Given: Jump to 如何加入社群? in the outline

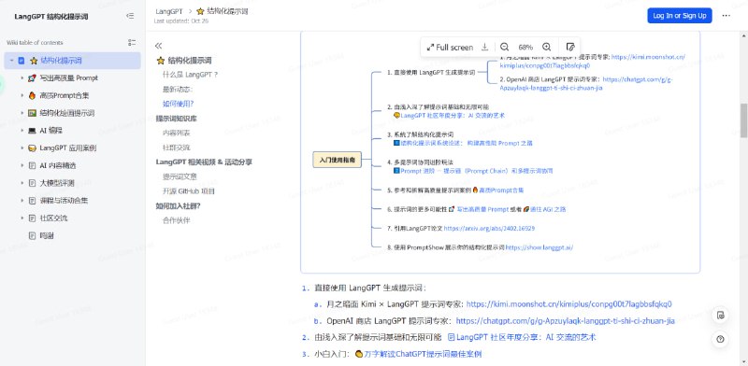Looking at the screenshot, I should [178, 205].
